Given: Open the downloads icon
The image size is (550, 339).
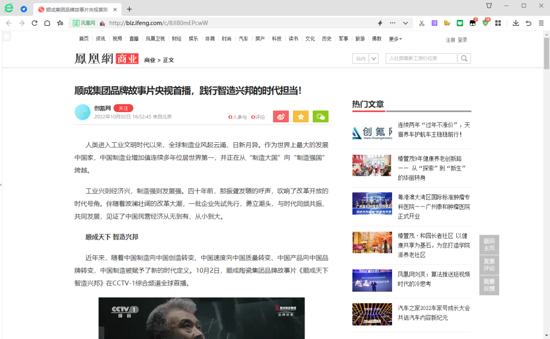Looking at the screenshot, I should (x=515, y=23).
